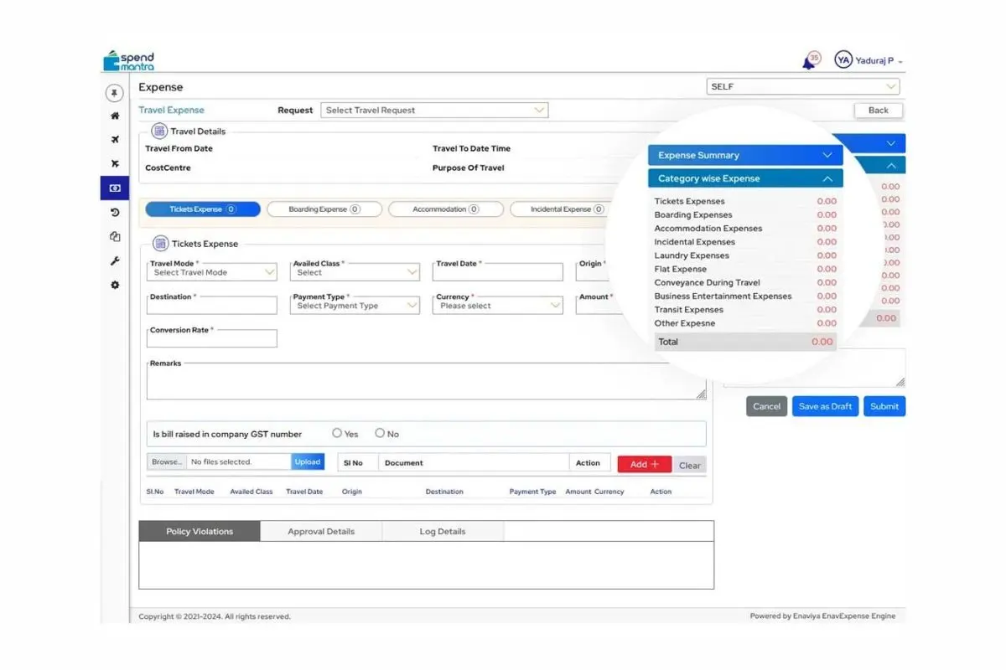
Task: Click the Conversion Rate input field
Action: [x=212, y=339]
